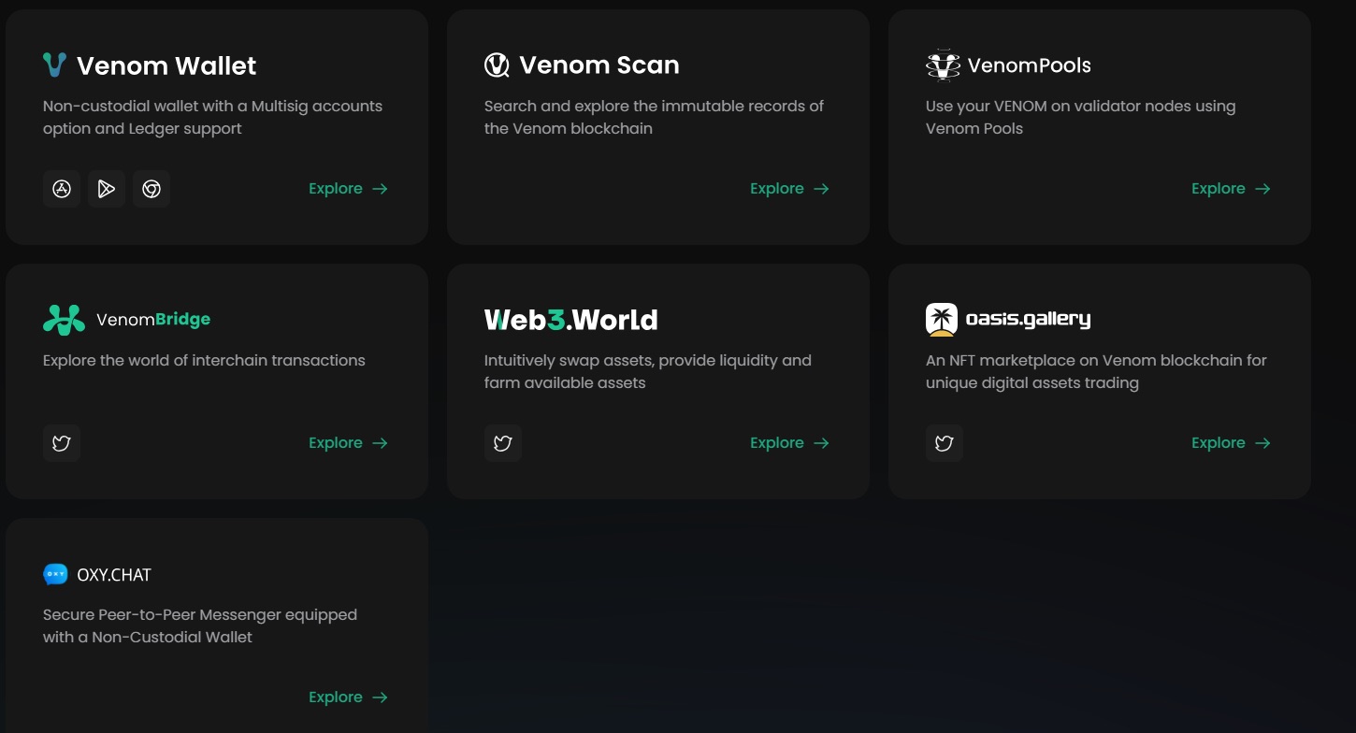1356x733 pixels.
Task: Explore Web3.World
Action: tap(789, 443)
